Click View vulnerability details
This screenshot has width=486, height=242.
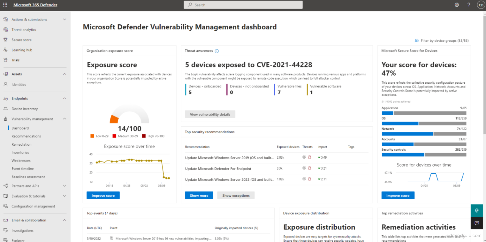coord(210,114)
